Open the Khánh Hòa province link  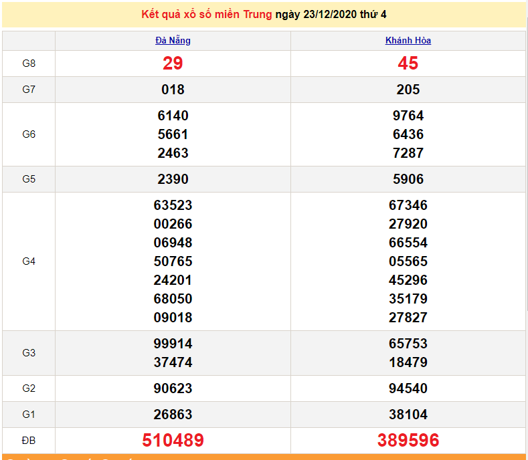pos(408,41)
